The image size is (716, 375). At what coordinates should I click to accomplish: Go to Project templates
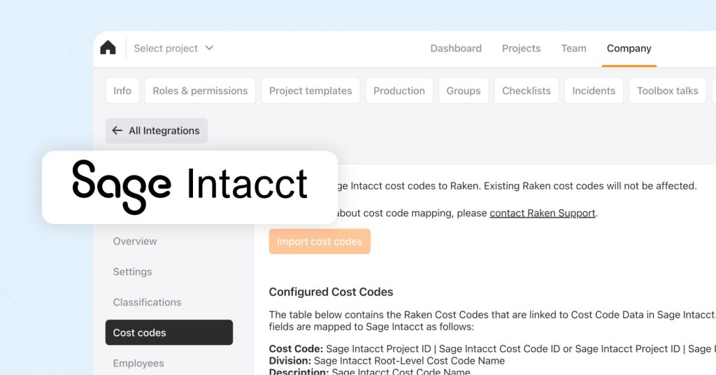pyautogui.click(x=310, y=91)
